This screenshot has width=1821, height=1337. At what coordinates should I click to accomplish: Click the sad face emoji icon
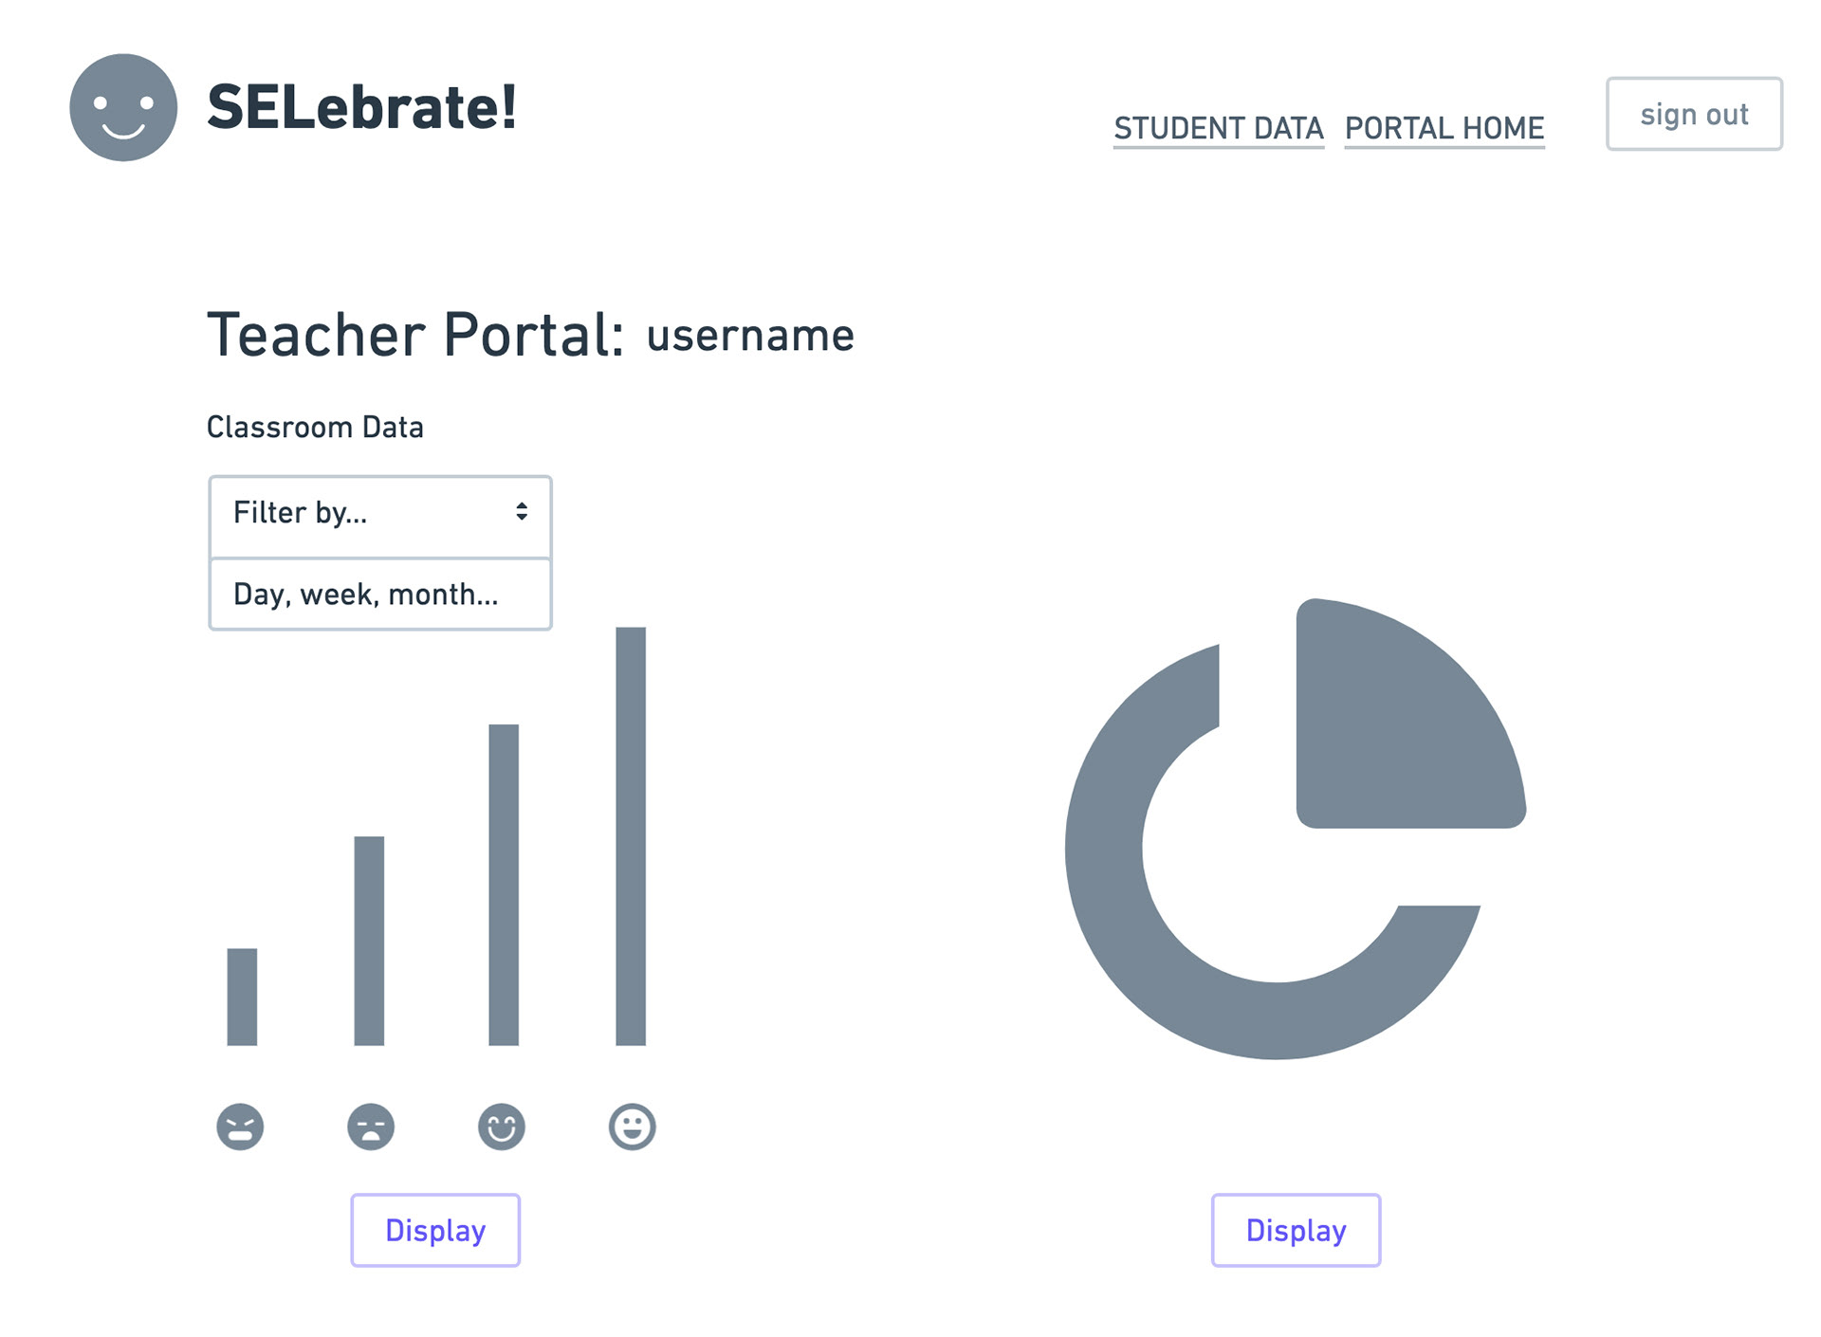(x=371, y=1126)
